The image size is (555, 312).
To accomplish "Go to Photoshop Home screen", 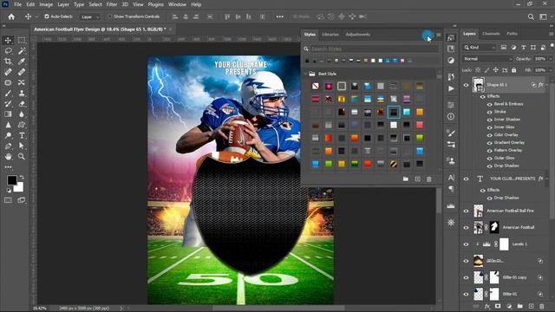I will click(11, 16).
